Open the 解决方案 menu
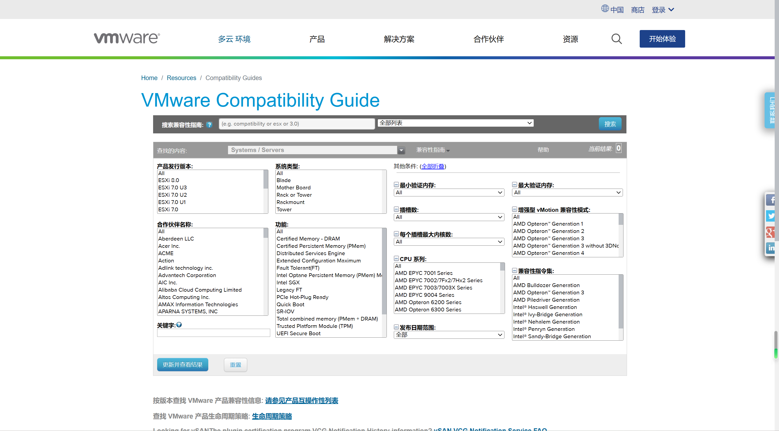 399,39
